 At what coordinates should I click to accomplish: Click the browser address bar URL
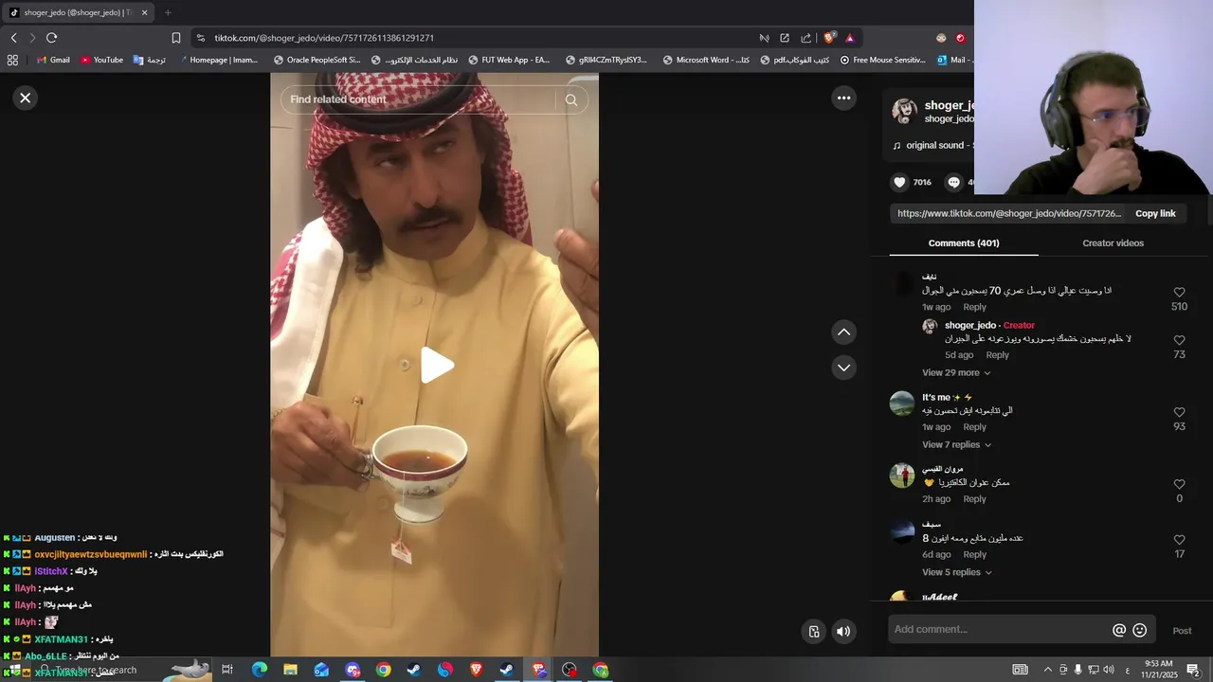pyautogui.click(x=324, y=38)
